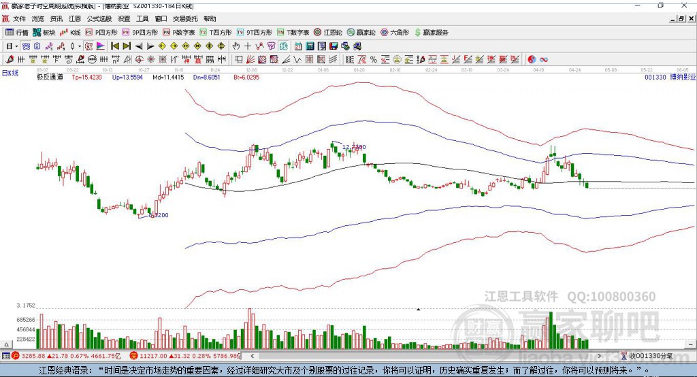The height and width of the screenshot is (377, 697).
Task: Click the Dn=8.6051 value
Action: tap(207, 78)
